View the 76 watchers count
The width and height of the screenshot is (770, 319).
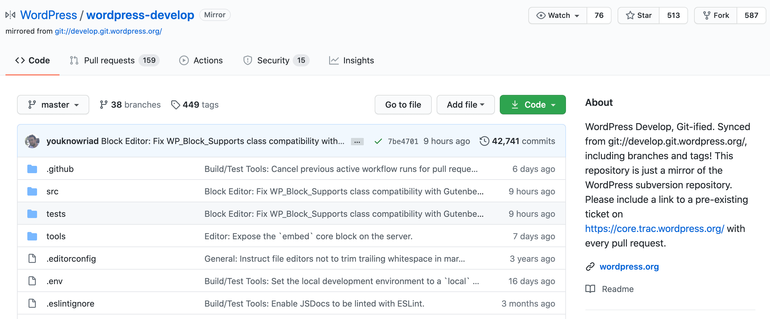point(599,15)
